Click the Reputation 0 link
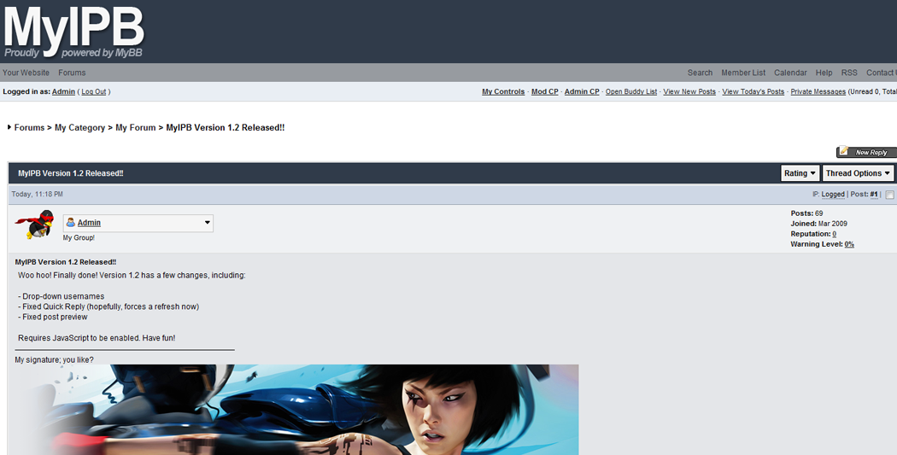Screen dimensions: 897x455 [x=834, y=234]
